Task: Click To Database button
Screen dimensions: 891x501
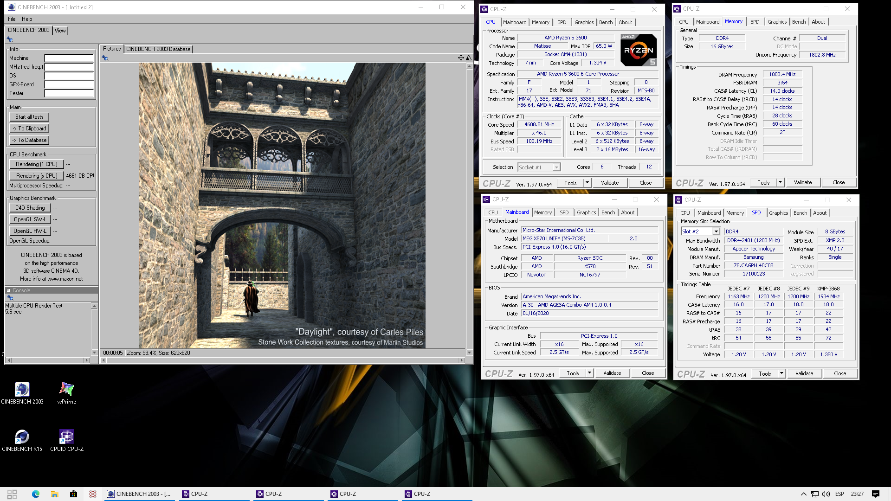Action: point(29,140)
